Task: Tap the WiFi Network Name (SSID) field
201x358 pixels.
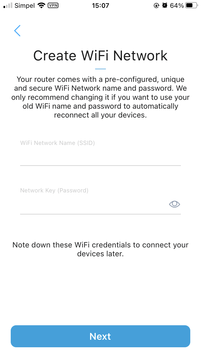Action: [x=100, y=157]
